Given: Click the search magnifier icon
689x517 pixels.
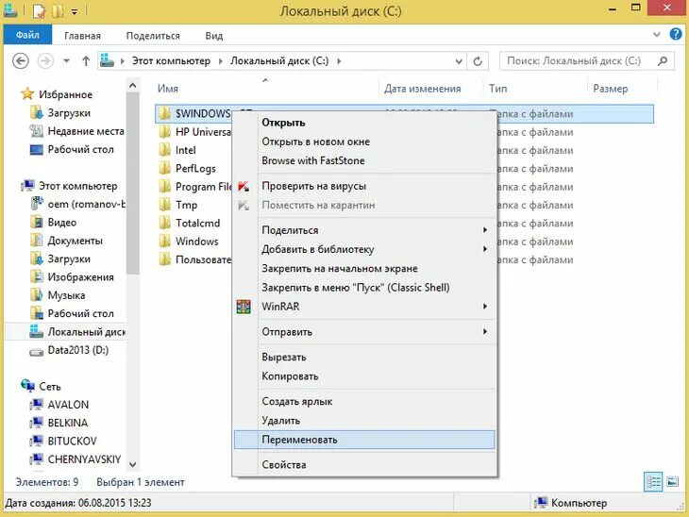Looking at the screenshot, I should click(x=663, y=60).
